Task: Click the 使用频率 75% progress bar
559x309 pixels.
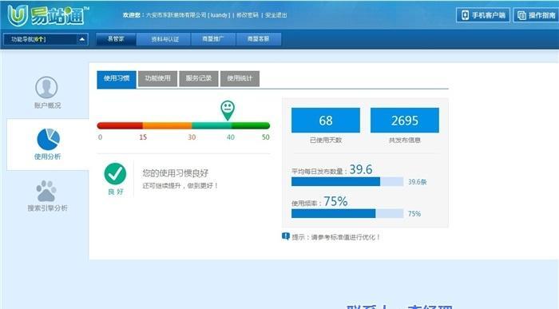Action: (x=347, y=213)
